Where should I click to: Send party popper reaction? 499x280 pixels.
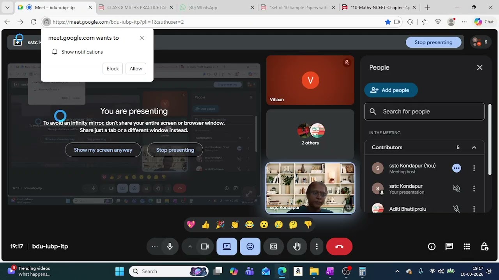click(x=220, y=224)
